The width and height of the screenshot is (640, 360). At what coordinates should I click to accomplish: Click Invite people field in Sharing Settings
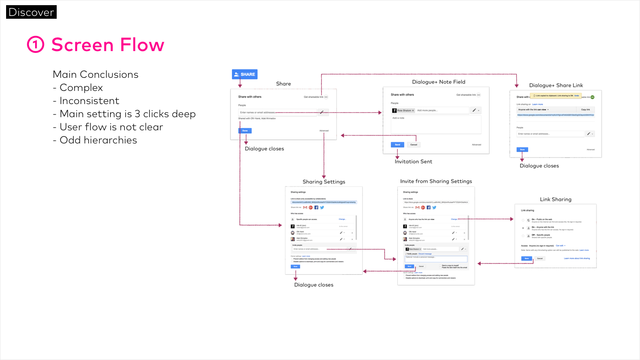point(320,249)
